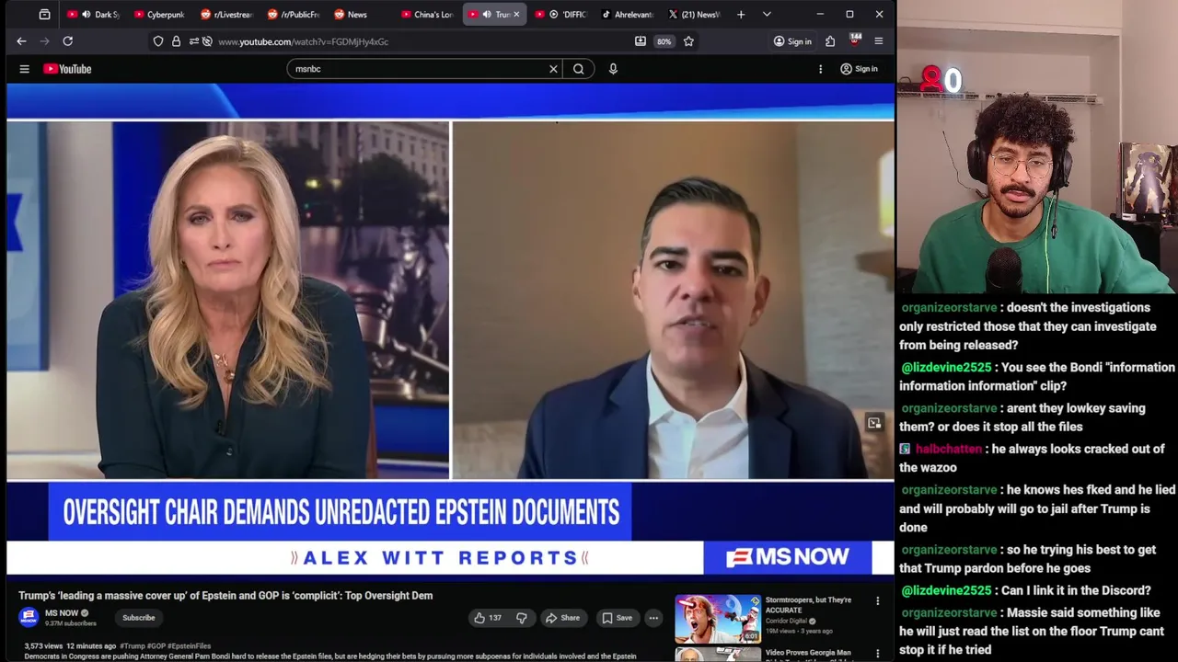Screen dimensions: 1178x662
Task: Switch to the China's Lon... tab
Action: point(426,15)
